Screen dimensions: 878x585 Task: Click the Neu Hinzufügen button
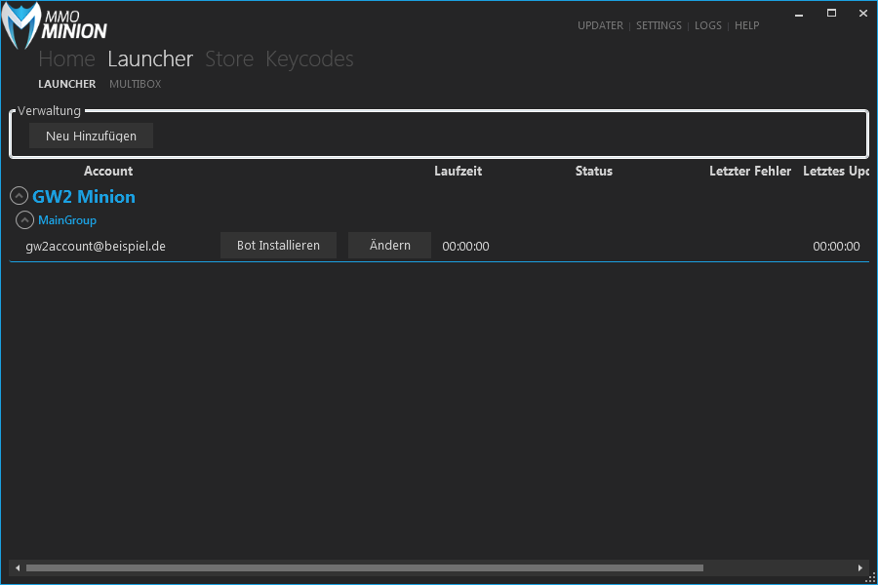(91, 136)
